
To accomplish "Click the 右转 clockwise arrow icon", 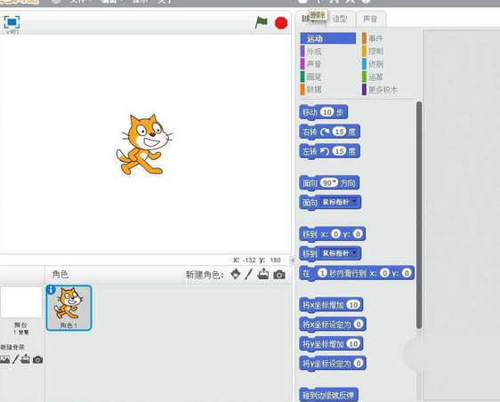I will (325, 132).
